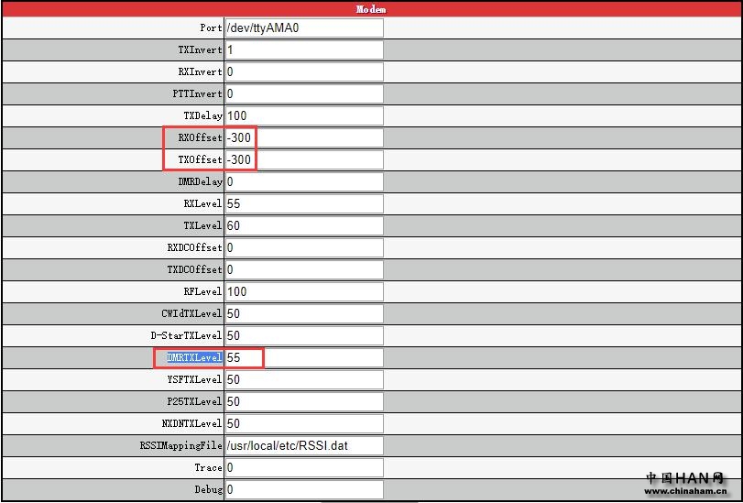Click the TXLevel field showing 60
Screen dimensions: 743x503
click(303, 225)
